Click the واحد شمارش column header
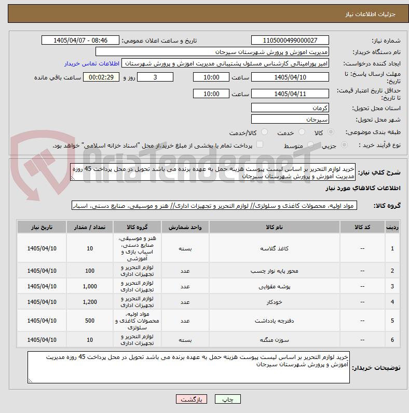 click(x=185, y=227)
